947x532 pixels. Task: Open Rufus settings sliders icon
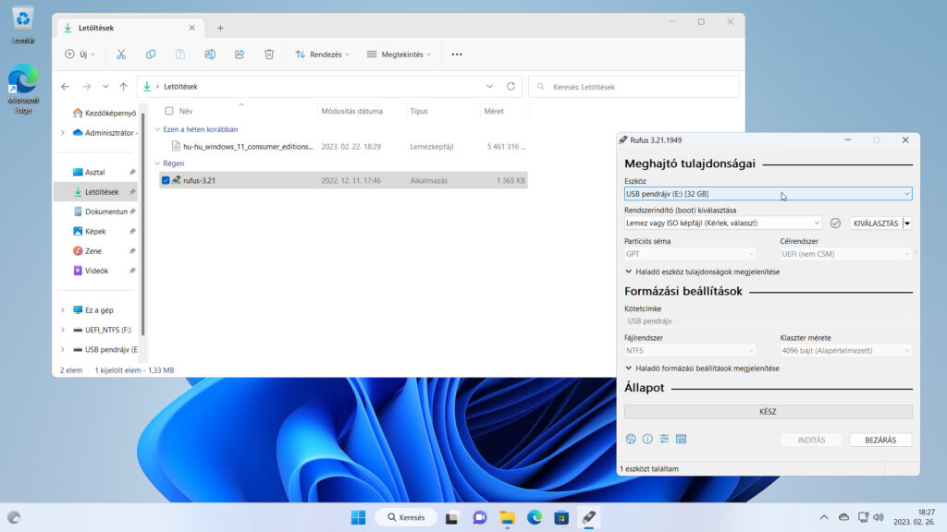(664, 439)
